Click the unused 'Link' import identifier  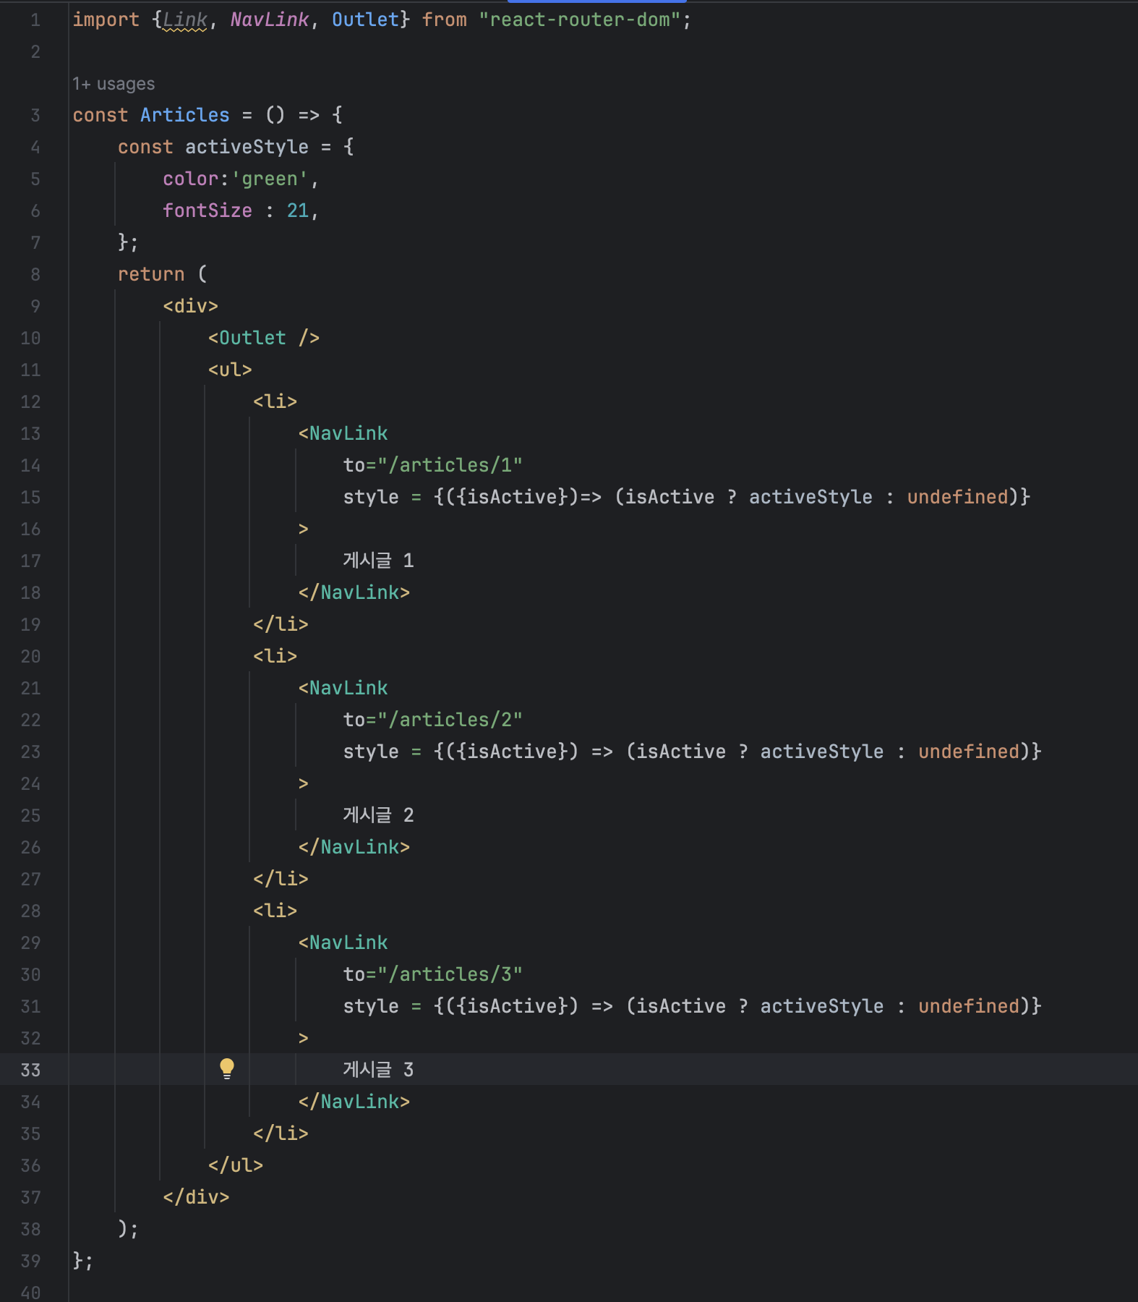185,20
